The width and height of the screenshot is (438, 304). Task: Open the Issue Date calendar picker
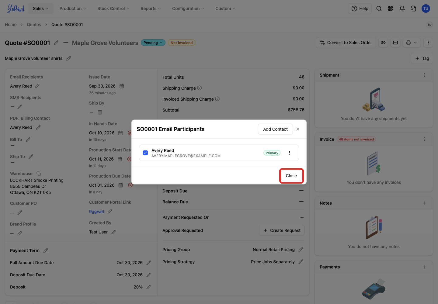click(x=122, y=86)
